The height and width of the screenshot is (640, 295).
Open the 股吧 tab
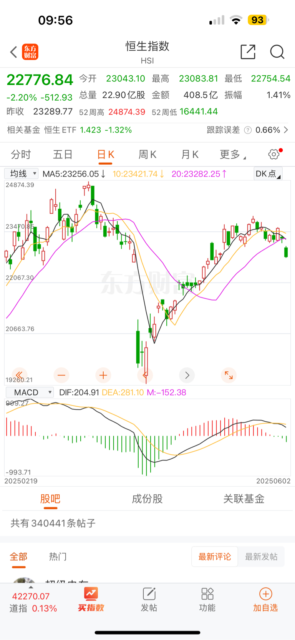point(50,499)
